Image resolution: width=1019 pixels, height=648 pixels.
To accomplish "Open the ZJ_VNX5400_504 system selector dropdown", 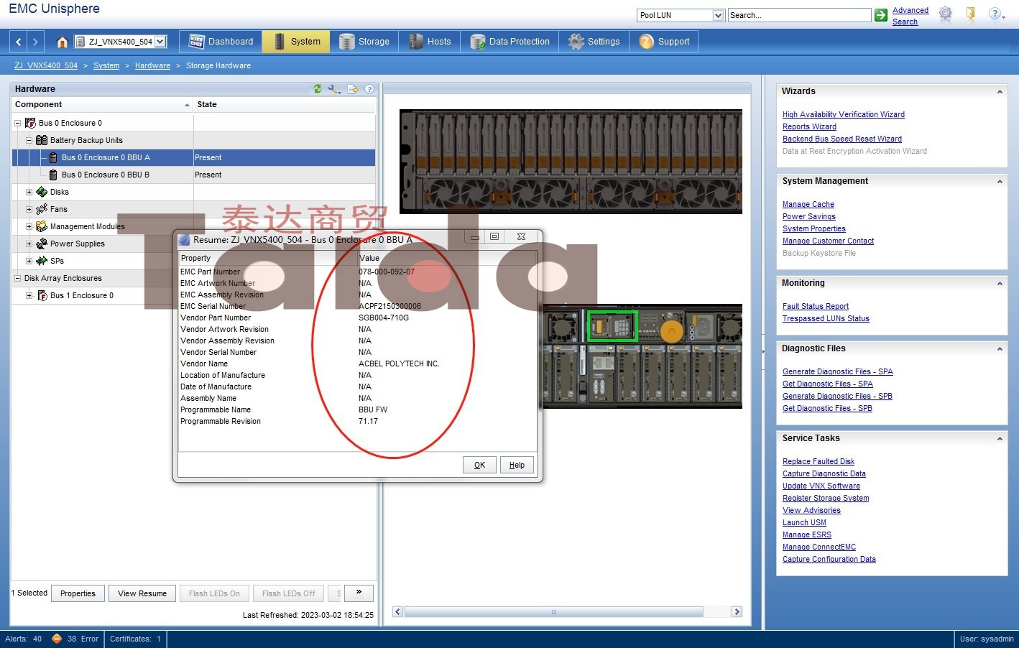I will point(160,42).
